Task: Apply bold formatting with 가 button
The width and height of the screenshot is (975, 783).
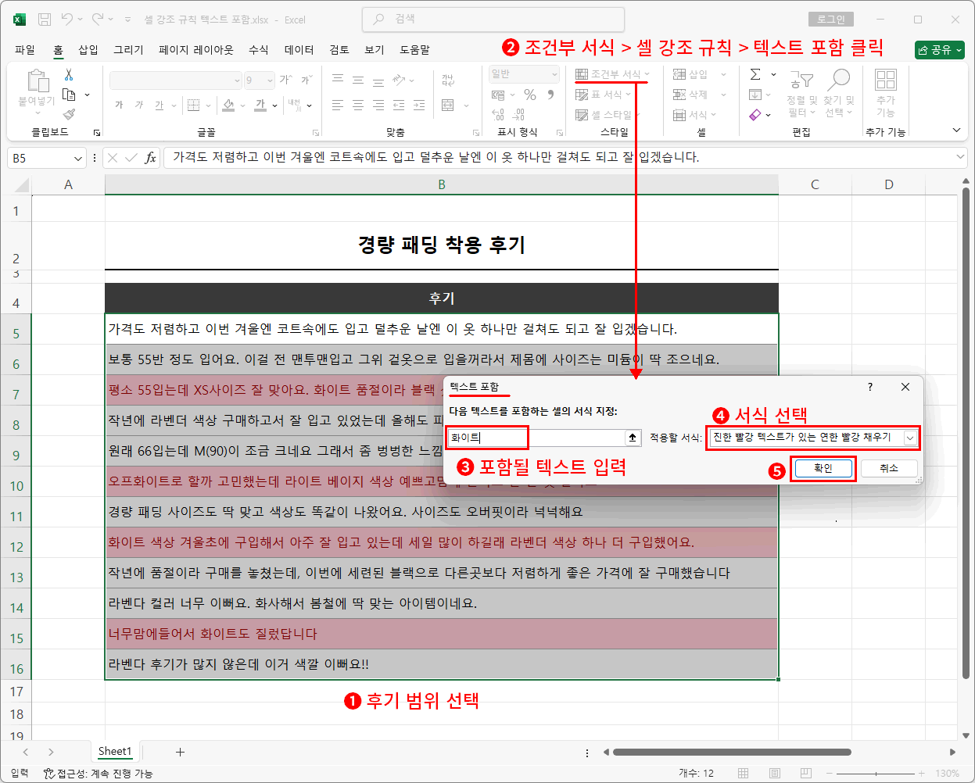Action: click(x=119, y=105)
